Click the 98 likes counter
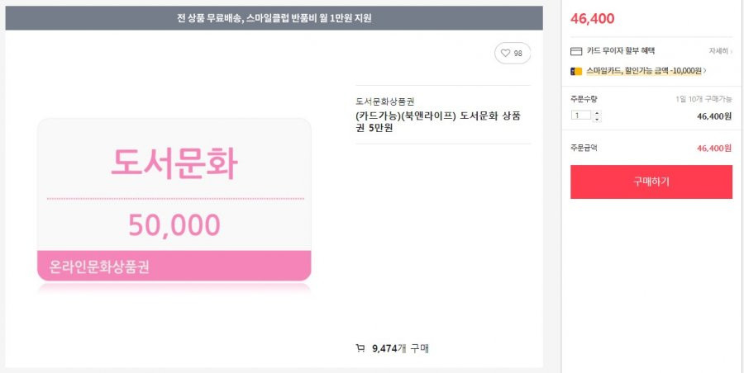The width and height of the screenshot is (744, 373). 517,54
